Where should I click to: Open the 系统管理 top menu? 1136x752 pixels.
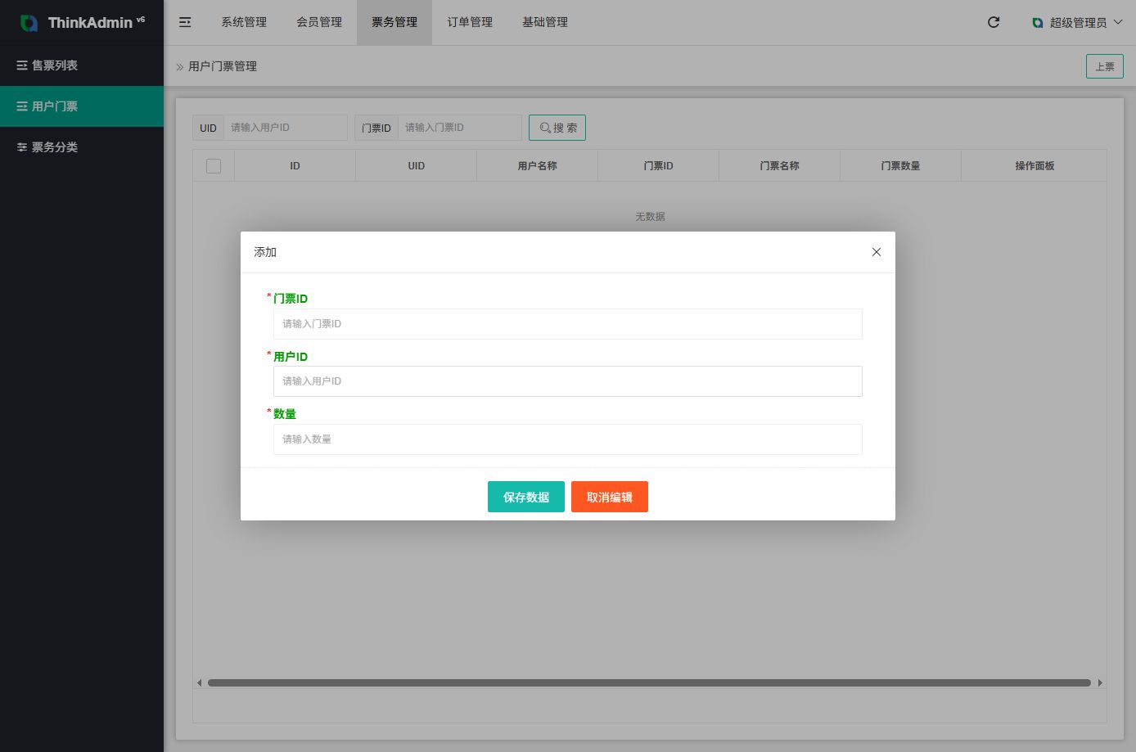click(x=244, y=22)
